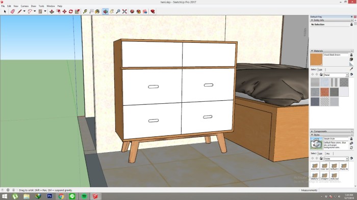This screenshot has width=357, height=200.
Task: Activate the Rotate tool
Action: (71, 11)
